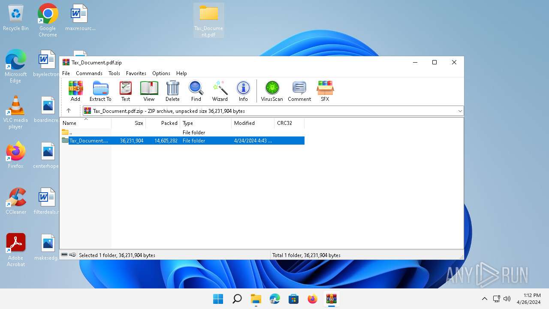The image size is (549, 309).
Task: Sort by the CRC32 column header
Action: pyautogui.click(x=290, y=123)
